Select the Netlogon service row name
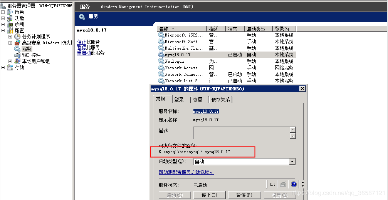 [x=175, y=61]
